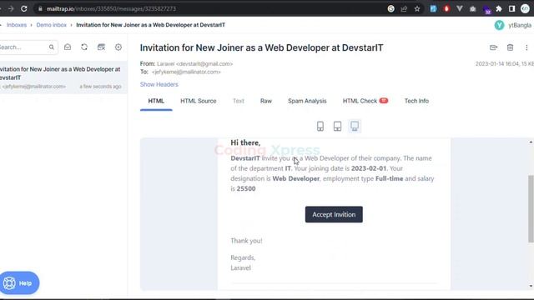Open the browser share icon

click(x=404, y=9)
